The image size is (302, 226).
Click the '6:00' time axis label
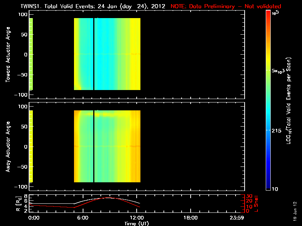pyautogui.click(x=83, y=218)
